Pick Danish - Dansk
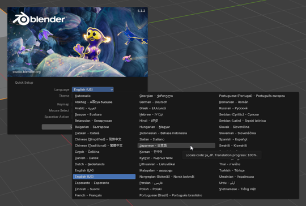 104,158
